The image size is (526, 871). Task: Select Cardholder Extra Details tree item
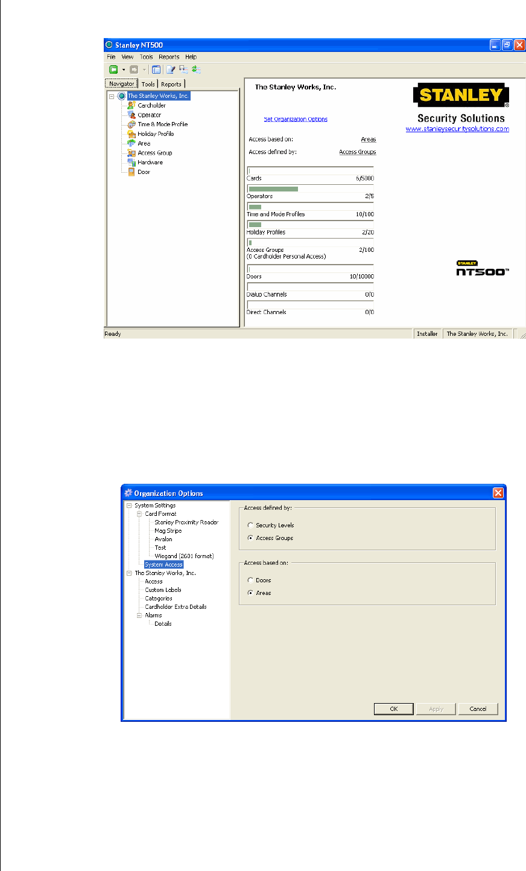176,607
